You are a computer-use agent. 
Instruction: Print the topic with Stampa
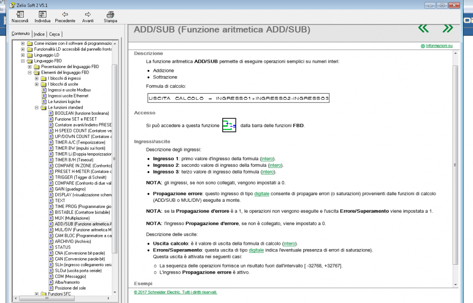pos(110,15)
